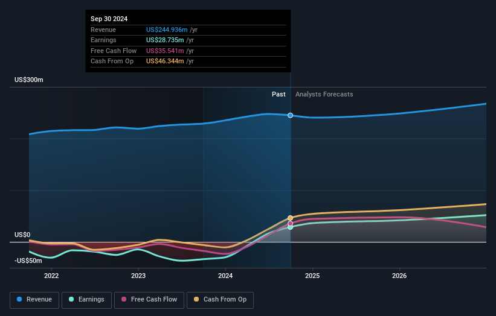The width and height of the screenshot is (496, 316).
Task: Click the 2022 x-axis label
Action: (x=51, y=276)
